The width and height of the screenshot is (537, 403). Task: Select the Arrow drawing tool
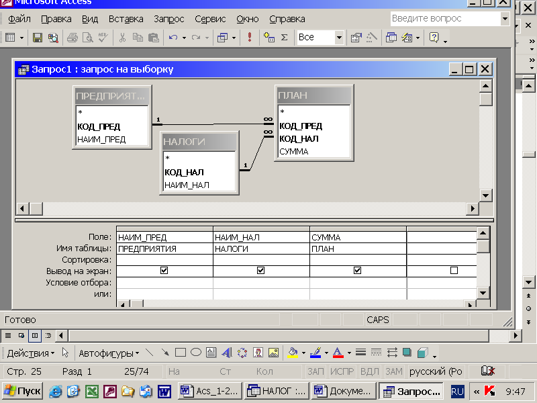(165, 353)
